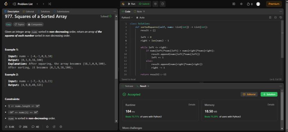This screenshot has width=288, height=132.
Task: View Memory Details link
Action: tap(271, 105)
